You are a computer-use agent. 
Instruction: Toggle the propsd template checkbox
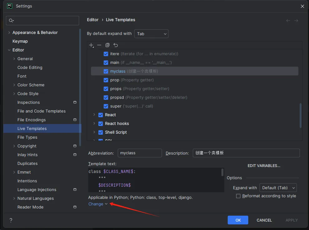106,97
